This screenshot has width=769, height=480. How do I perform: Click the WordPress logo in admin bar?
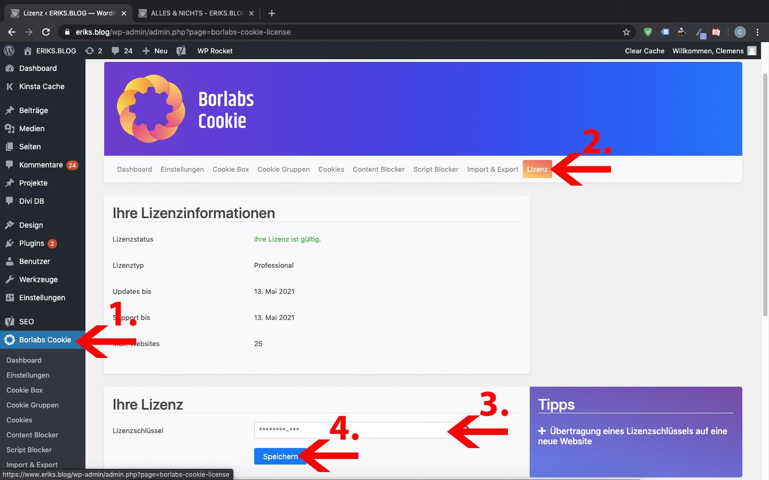tap(9, 51)
